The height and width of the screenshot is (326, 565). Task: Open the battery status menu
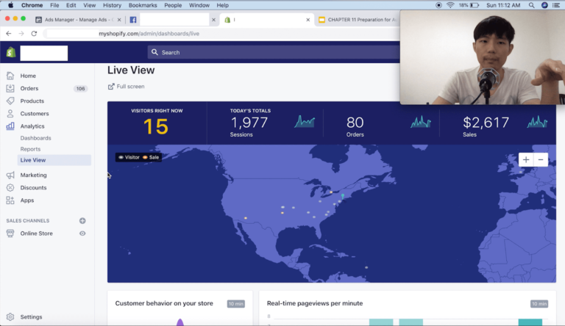475,5
